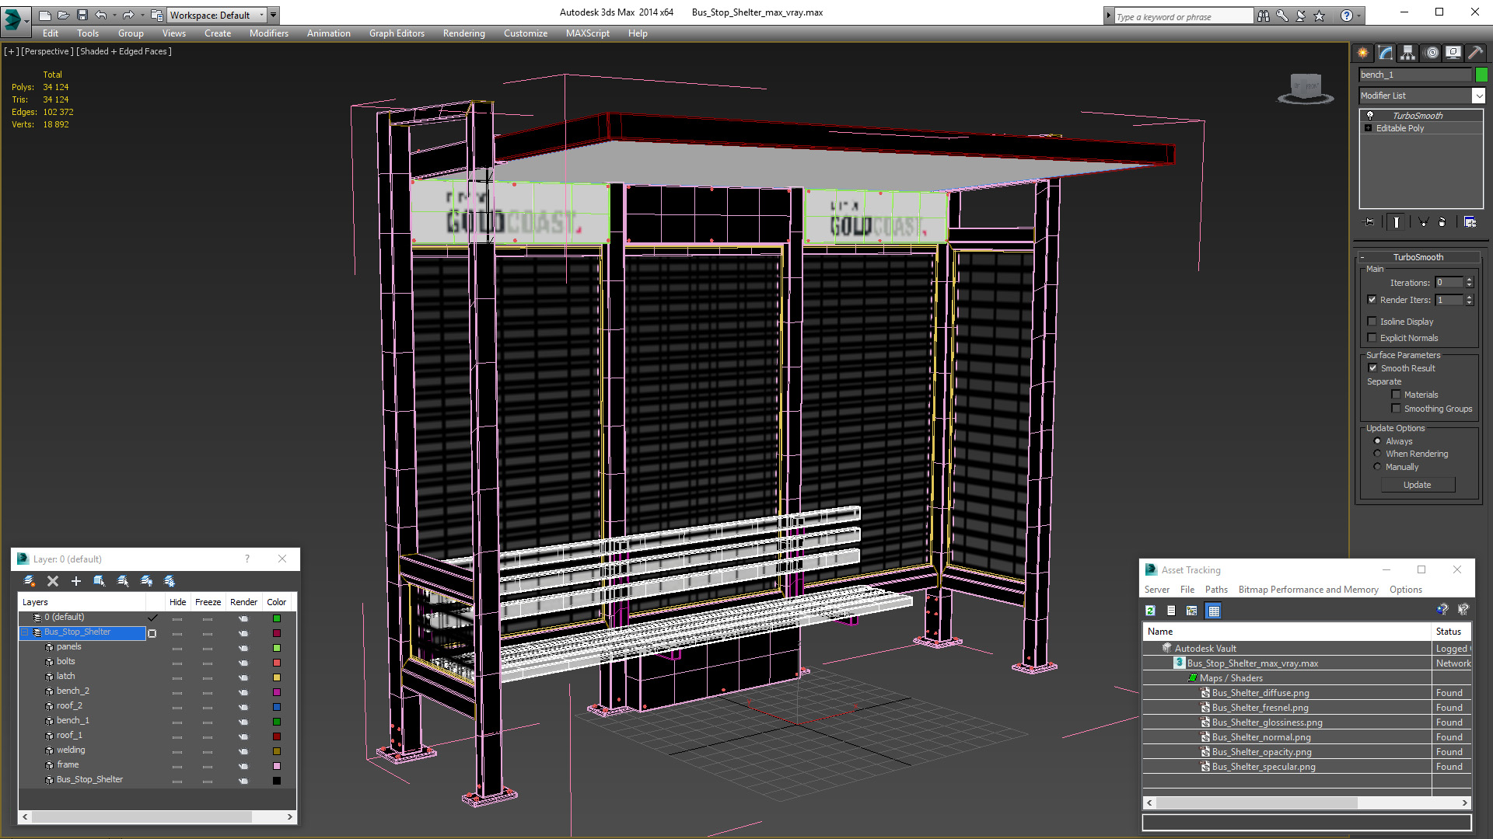The image size is (1493, 839).
Task: Select Always update option radio button
Action: coord(1379,440)
